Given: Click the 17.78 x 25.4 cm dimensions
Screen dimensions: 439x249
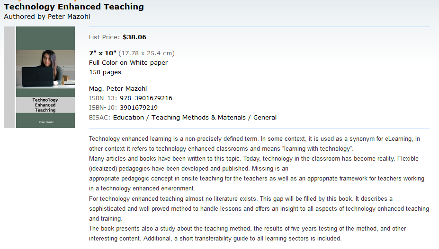Looking at the screenshot, I should pos(146,53).
